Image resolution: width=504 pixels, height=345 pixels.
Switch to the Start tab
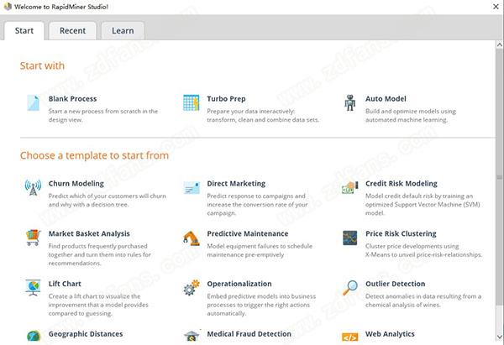24,31
